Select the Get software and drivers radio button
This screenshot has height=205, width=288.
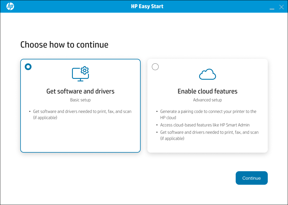[x=28, y=67]
